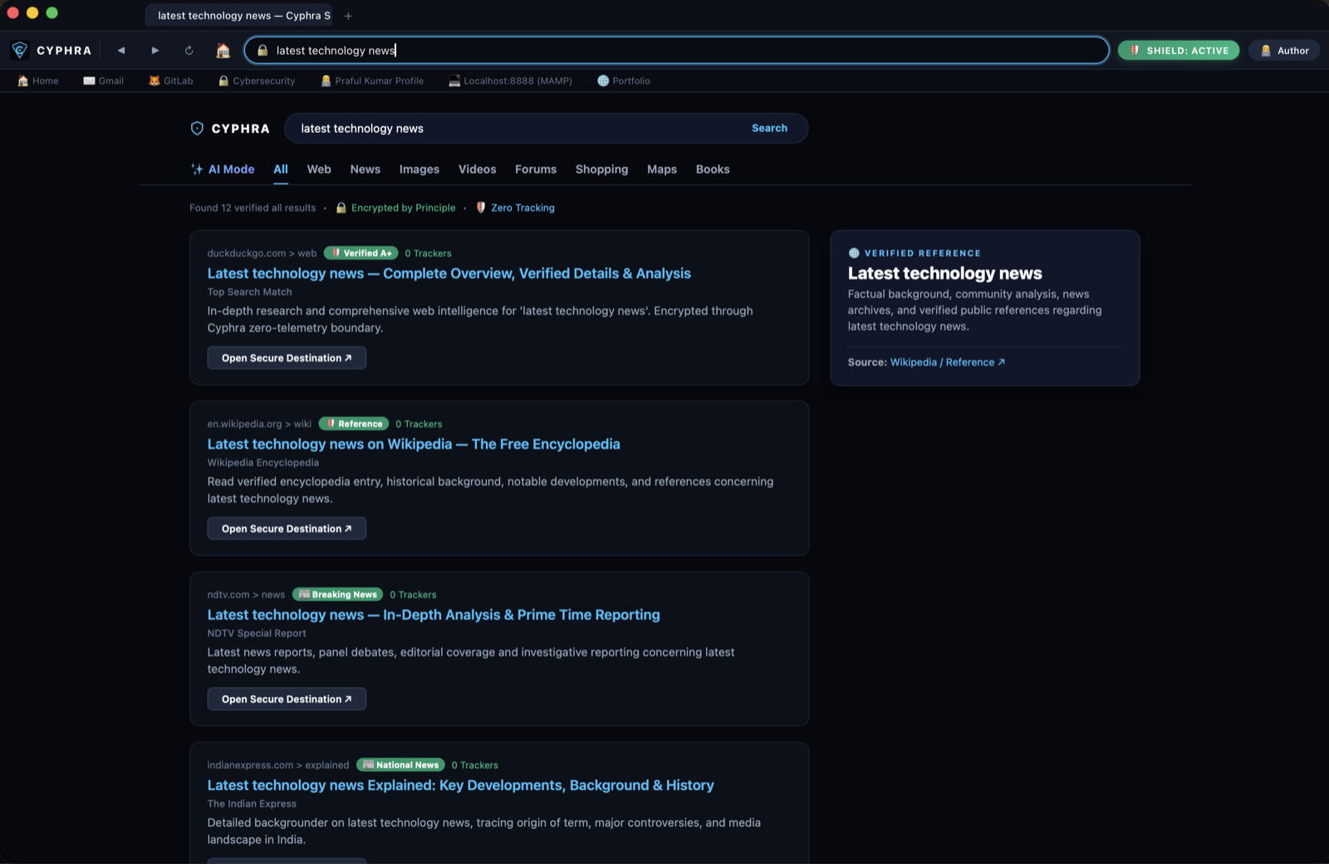This screenshot has width=1329, height=864.
Task: Click 'en.wikipedia.org > wiki' breadcrumb
Action: pyautogui.click(x=259, y=424)
